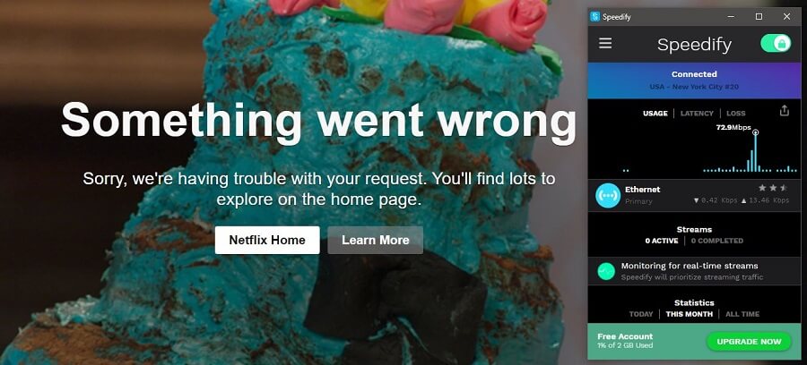Image resolution: width=807 pixels, height=365 pixels.
Task: Click the 72.9 Mbps peak graph marker
Action: click(755, 132)
